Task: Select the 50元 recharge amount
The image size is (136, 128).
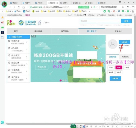Action: pos(119,68)
